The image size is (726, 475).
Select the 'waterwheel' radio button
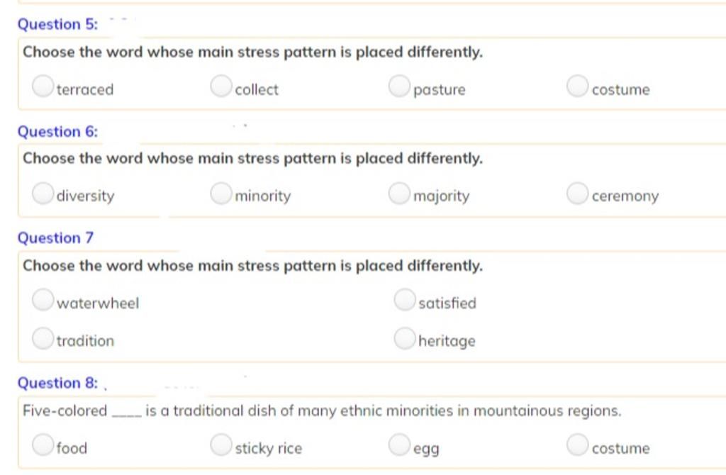43,300
